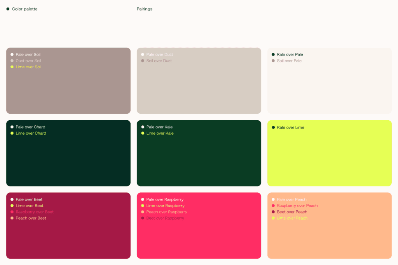Viewport: 398px width, 265px height.
Task: Click the pink dot beside Raspberry over Beet
Action: (12, 212)
